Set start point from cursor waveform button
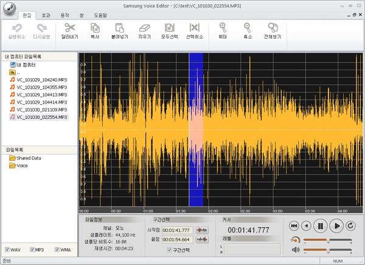The height and width of the screenshot is (265, 365). [202, 230]
